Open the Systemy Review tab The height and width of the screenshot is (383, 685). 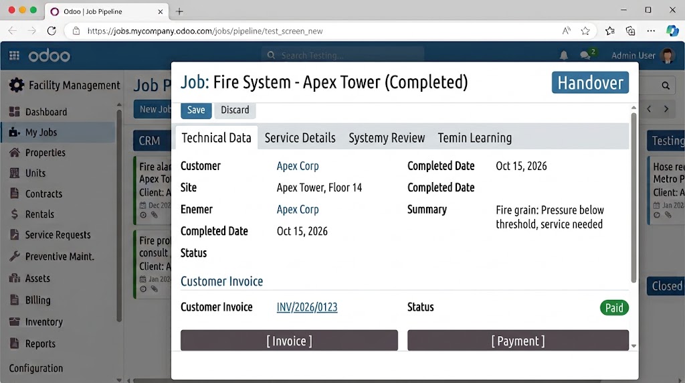(x=387, y=138)
